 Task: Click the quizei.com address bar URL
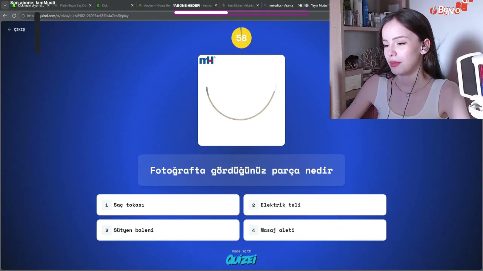(x=78, y=16)
